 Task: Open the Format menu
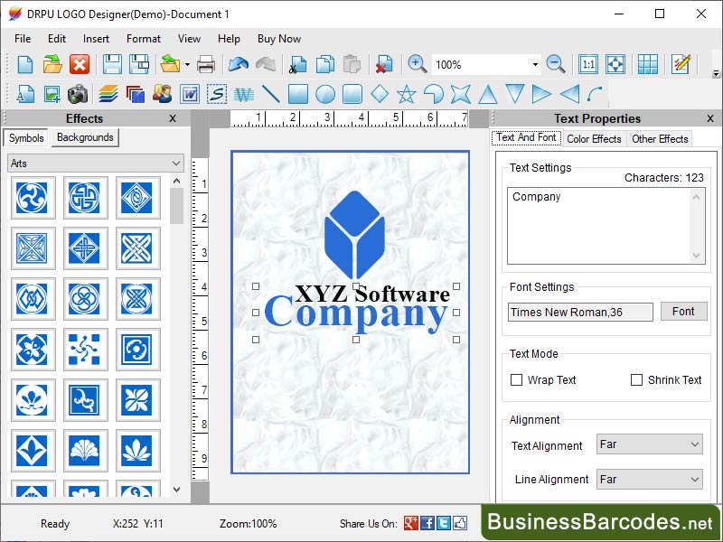pos(143,39)
